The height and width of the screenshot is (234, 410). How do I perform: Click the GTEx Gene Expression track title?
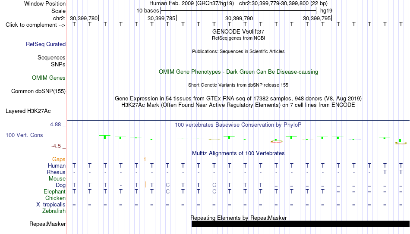click(x=238, y=98)
